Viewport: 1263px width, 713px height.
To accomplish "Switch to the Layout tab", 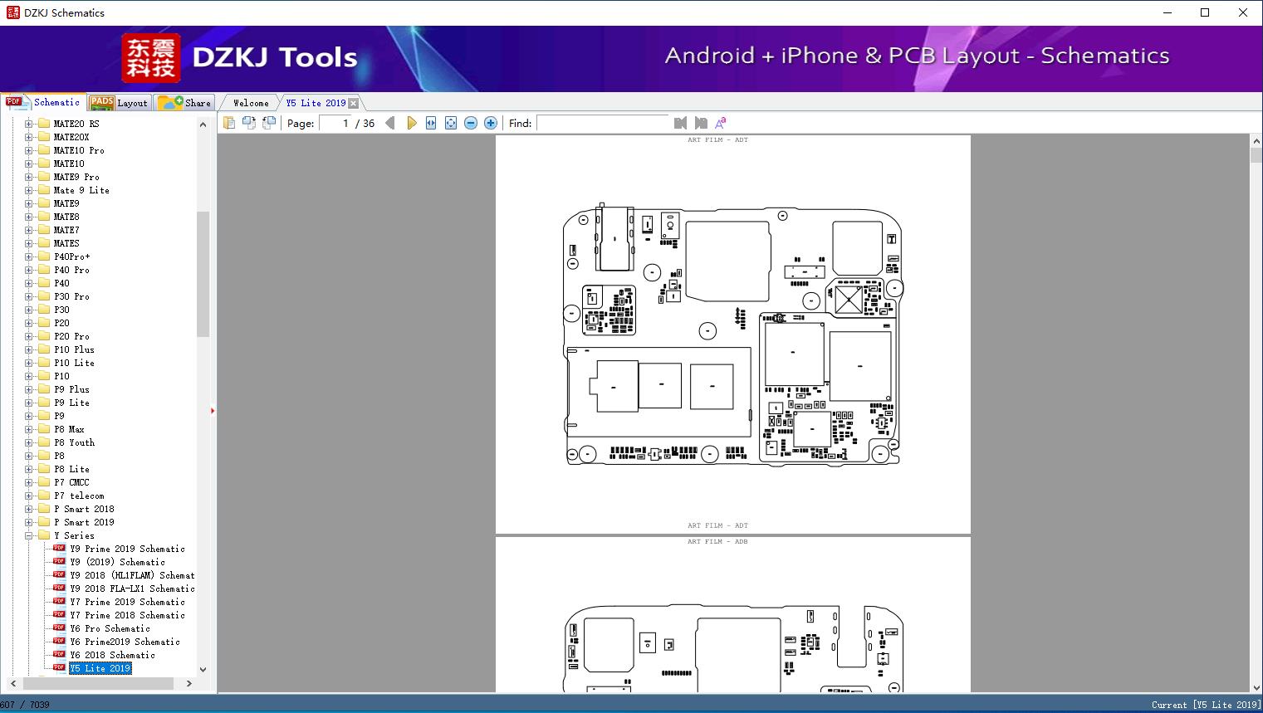I will click(119, 103).
